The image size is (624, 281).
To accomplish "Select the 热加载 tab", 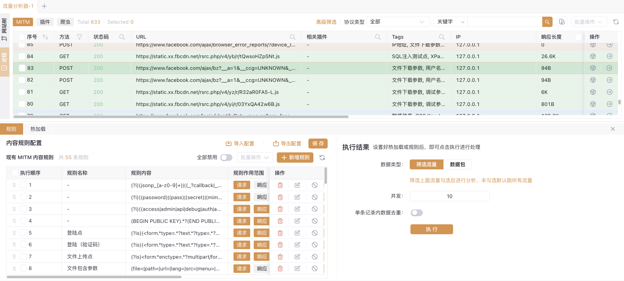I will (38, 129).
